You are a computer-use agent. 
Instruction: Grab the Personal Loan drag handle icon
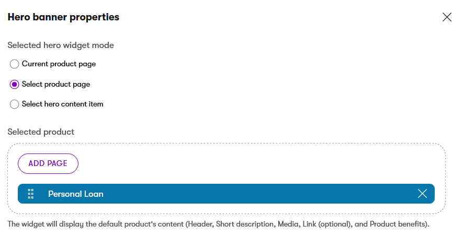31,194
